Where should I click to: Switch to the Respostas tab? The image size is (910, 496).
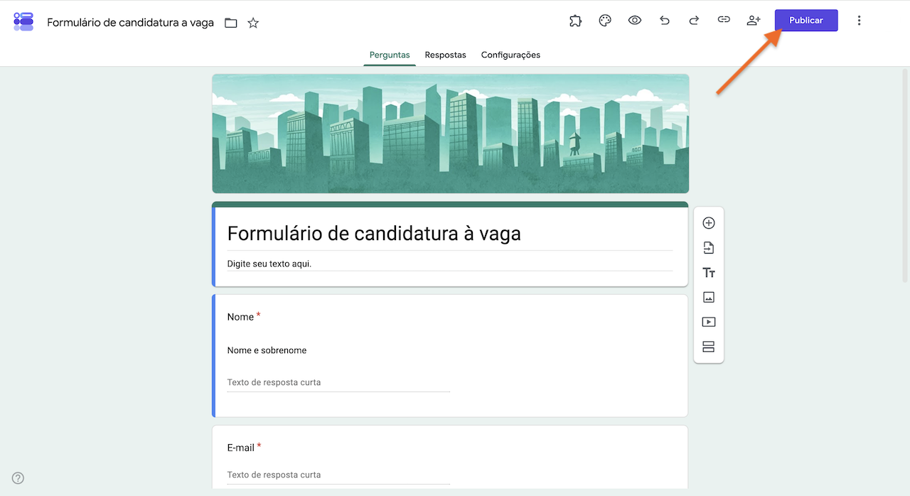tap(446, 55)
